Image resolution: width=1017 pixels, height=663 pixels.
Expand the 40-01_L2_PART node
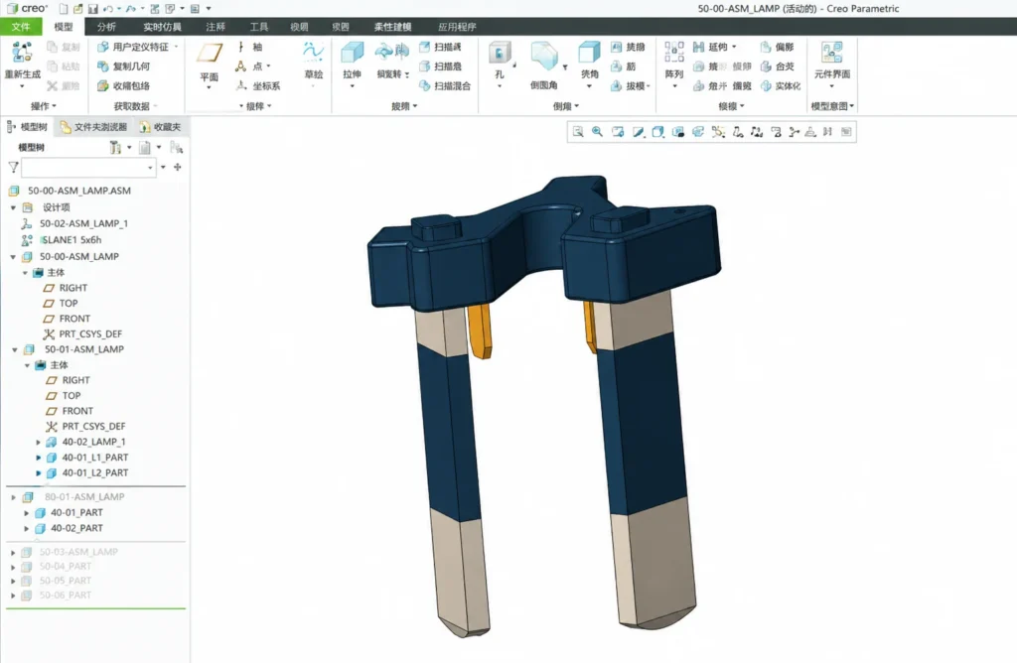(39, 473)
